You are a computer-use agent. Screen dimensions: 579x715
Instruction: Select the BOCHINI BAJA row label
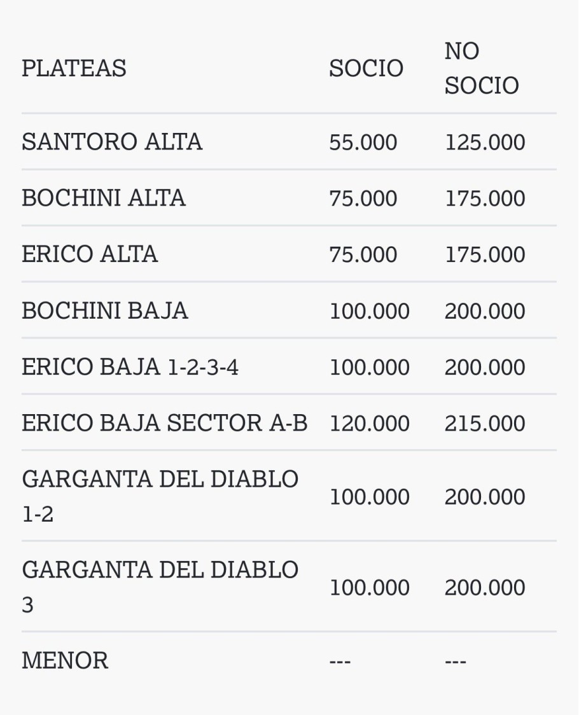coord(105,310)
